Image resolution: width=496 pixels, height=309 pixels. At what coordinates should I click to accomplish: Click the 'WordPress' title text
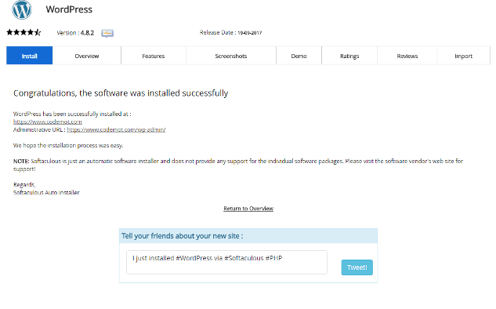coord(69,9)
